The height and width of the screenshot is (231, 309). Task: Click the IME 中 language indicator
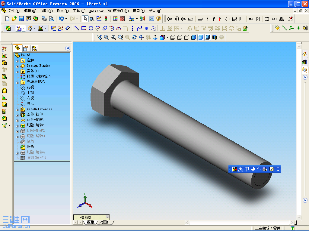pos(247,169)
